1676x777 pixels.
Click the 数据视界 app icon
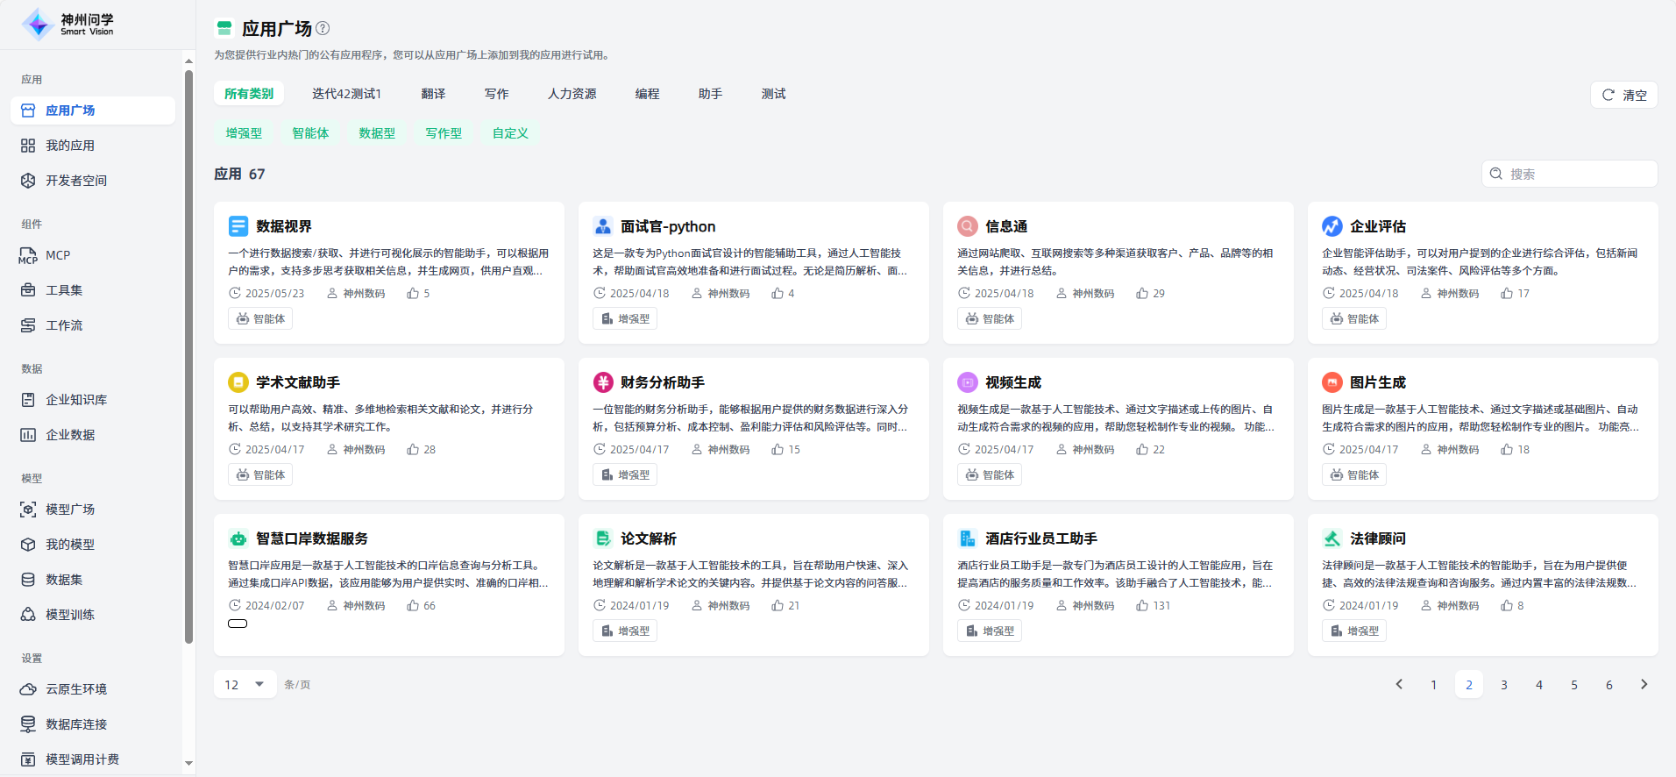(x=238, y=226)
